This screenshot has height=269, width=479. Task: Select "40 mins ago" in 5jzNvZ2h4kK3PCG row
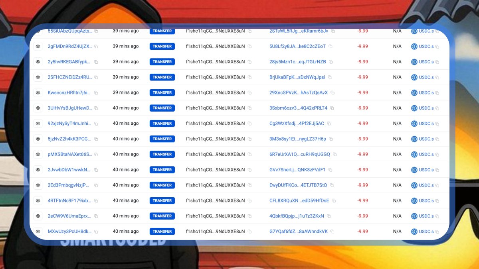click(x=126, y=139)
